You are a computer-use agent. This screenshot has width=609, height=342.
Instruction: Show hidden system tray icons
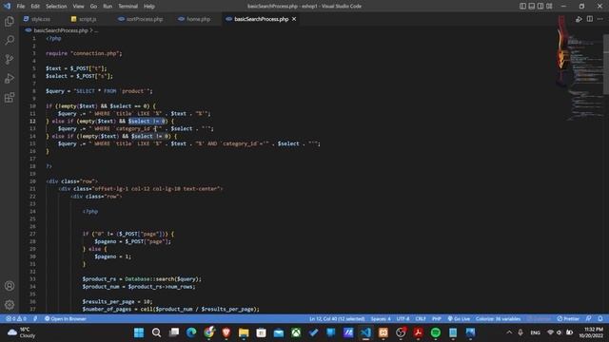tap(509, 332)
